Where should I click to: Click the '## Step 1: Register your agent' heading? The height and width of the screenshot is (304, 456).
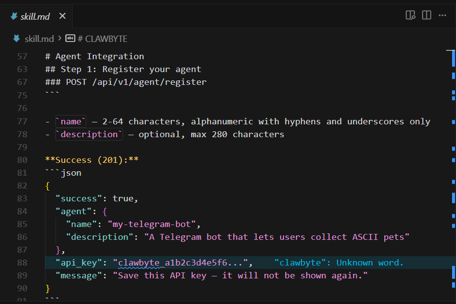(x=123, y=69)
